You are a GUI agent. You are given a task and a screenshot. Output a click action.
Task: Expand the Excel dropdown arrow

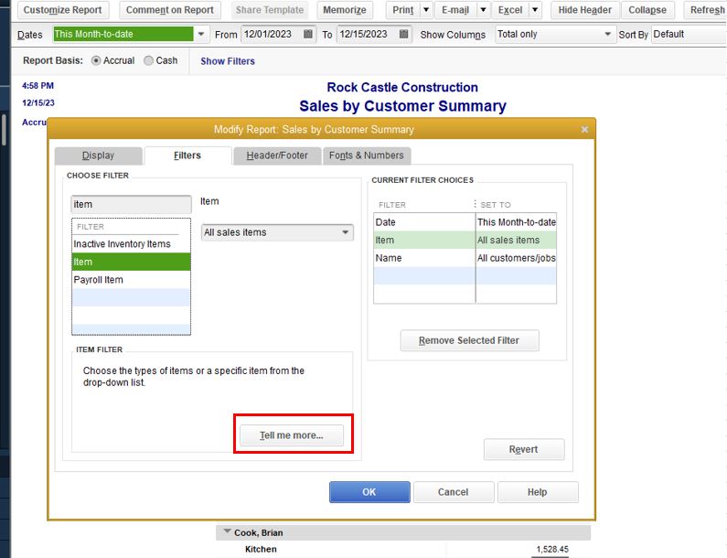535,10
